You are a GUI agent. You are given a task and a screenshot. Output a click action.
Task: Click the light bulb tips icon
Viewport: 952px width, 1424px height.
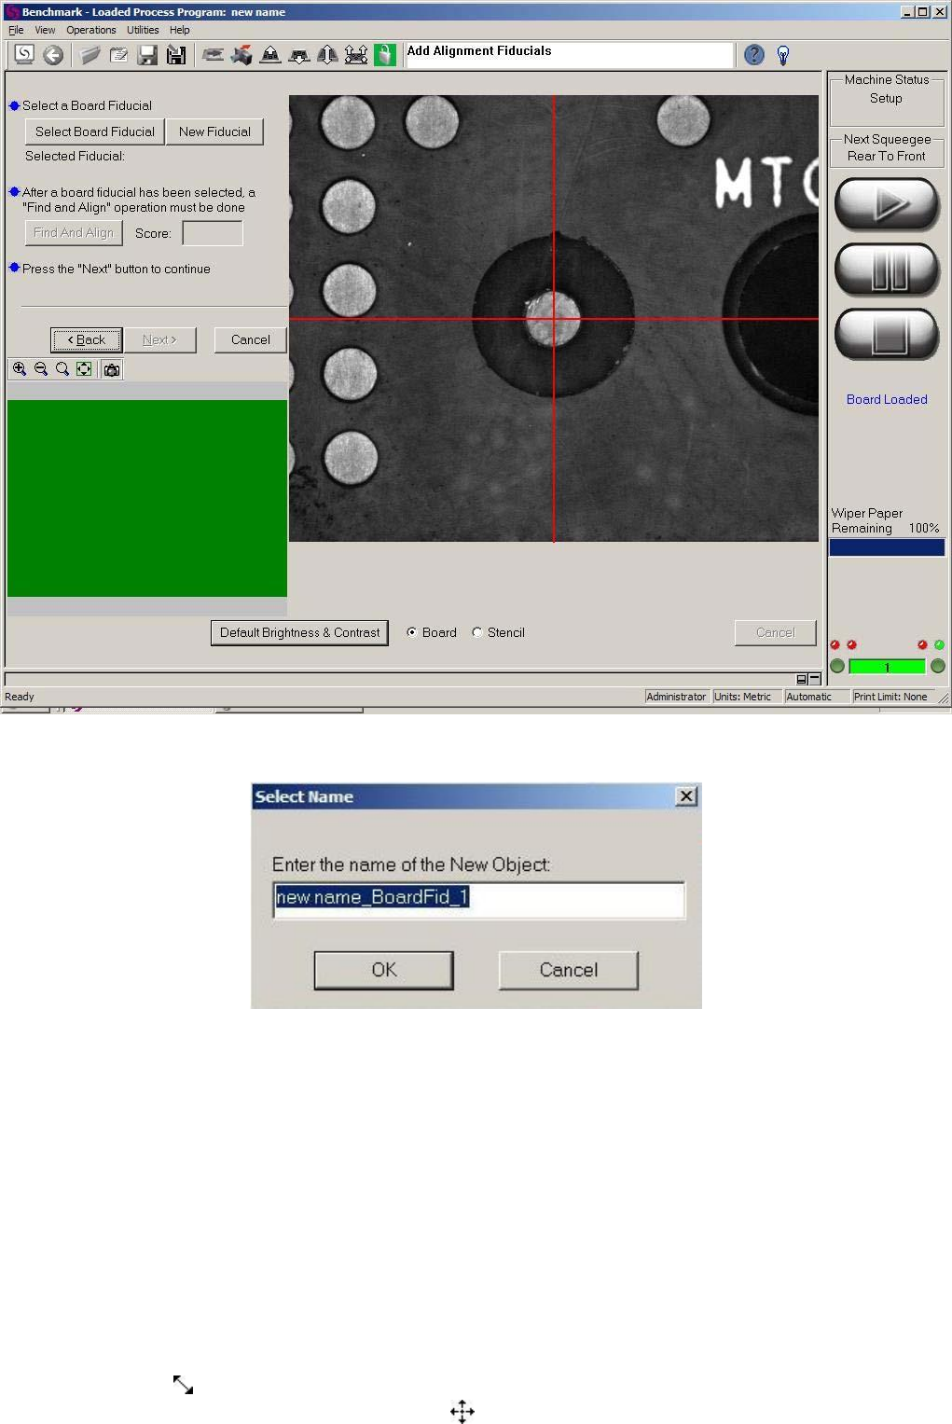[783, 56]
